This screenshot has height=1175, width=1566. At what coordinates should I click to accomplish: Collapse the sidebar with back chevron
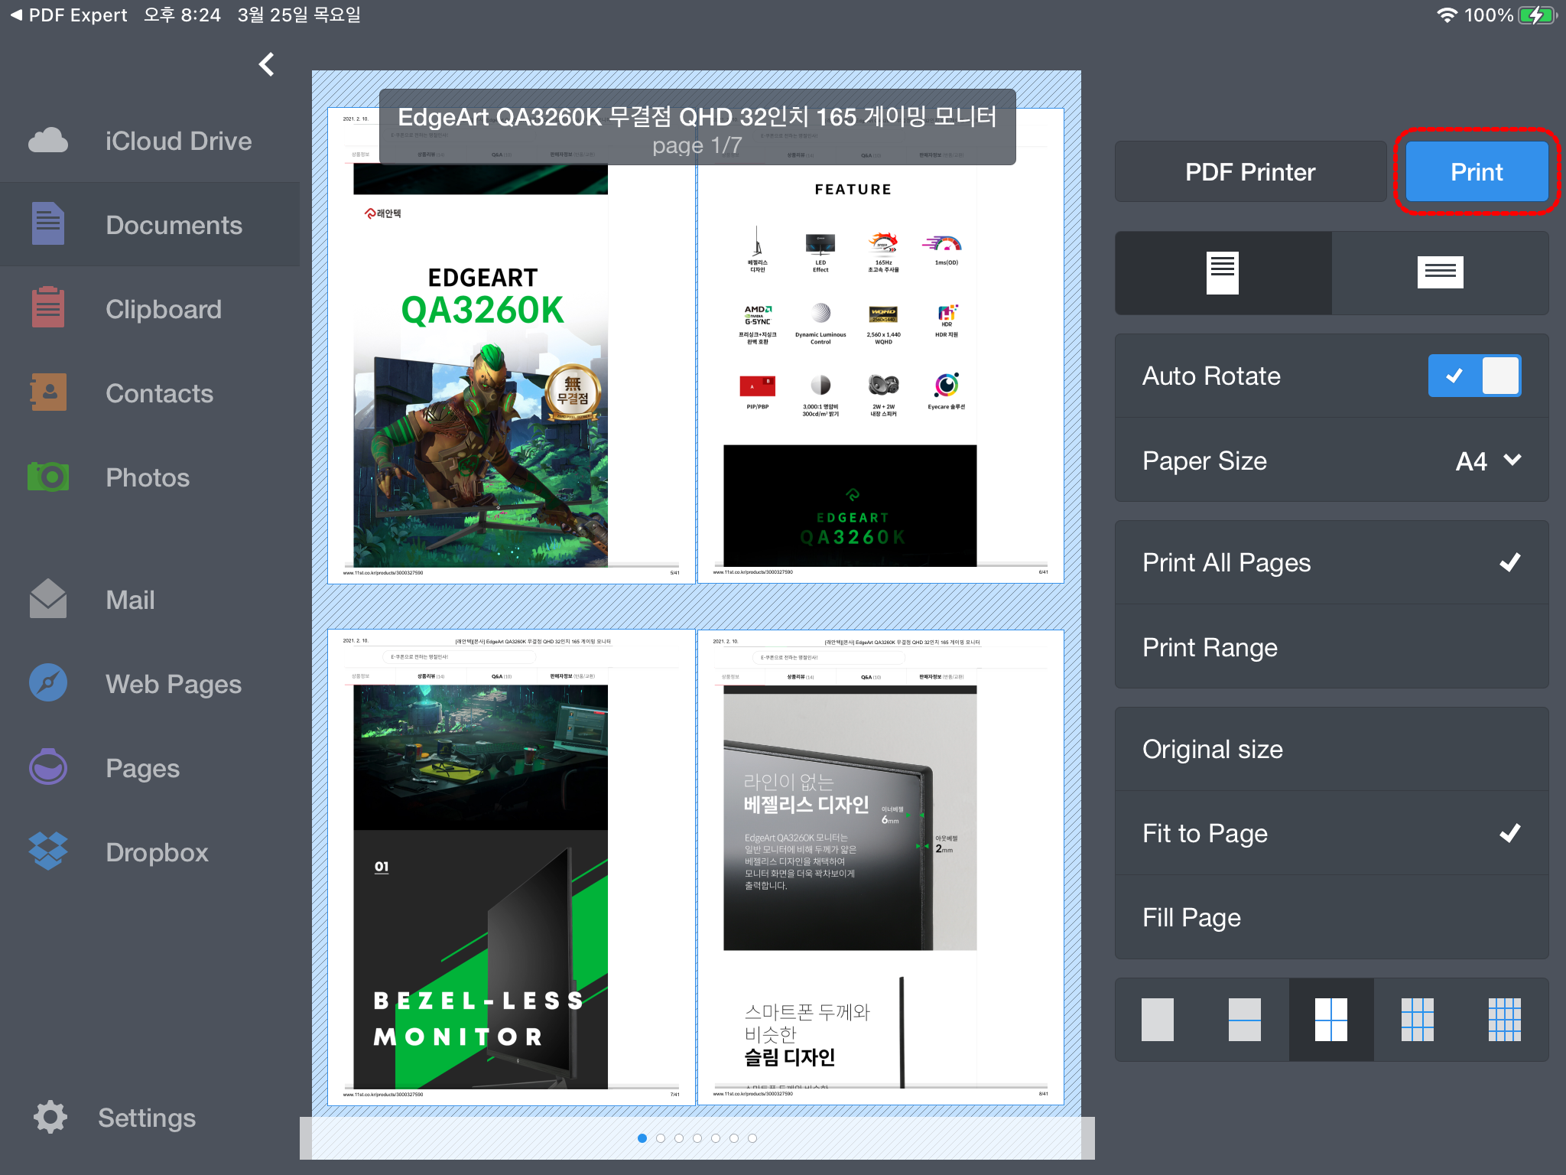pyautogui.click(x=266, y=64)
